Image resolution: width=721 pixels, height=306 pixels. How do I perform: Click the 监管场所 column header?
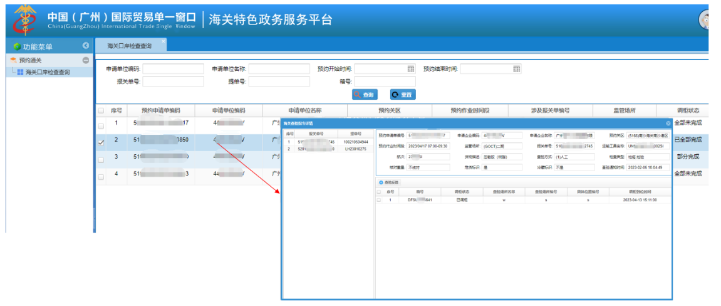pyautogui.click(x=625, y=110)
